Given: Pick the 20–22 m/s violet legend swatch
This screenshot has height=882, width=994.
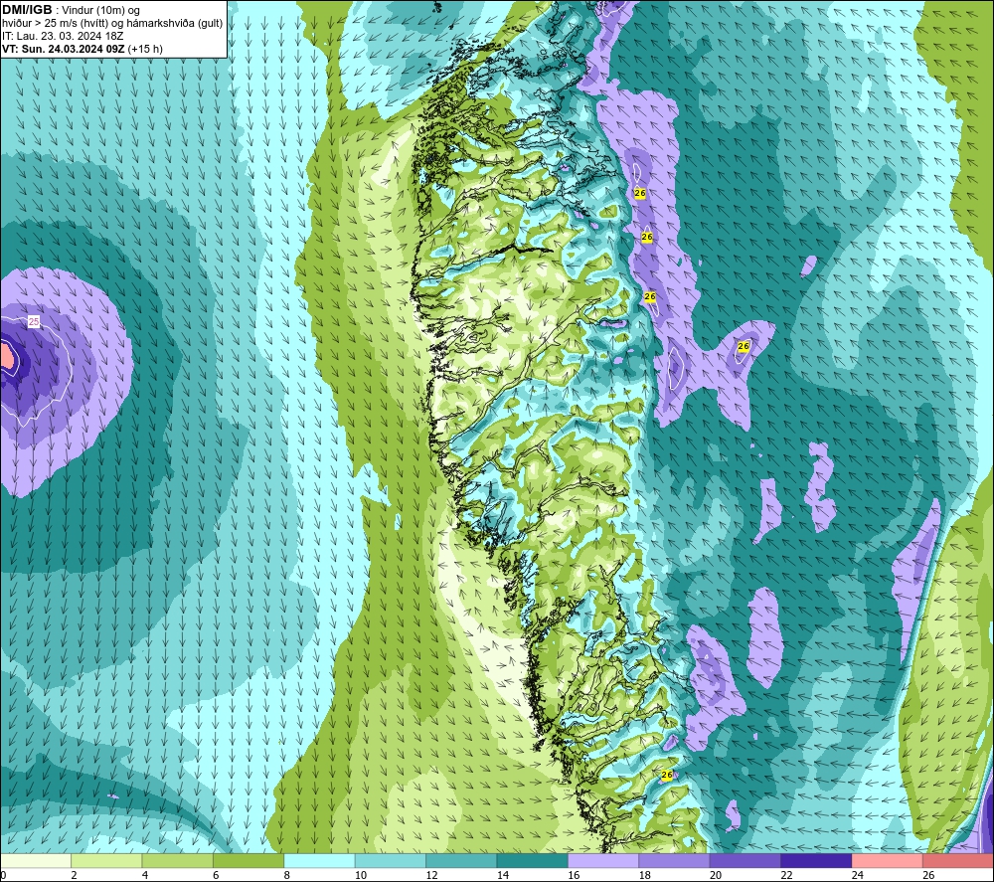Looking at the screenshot, I should tap(745, 860).
